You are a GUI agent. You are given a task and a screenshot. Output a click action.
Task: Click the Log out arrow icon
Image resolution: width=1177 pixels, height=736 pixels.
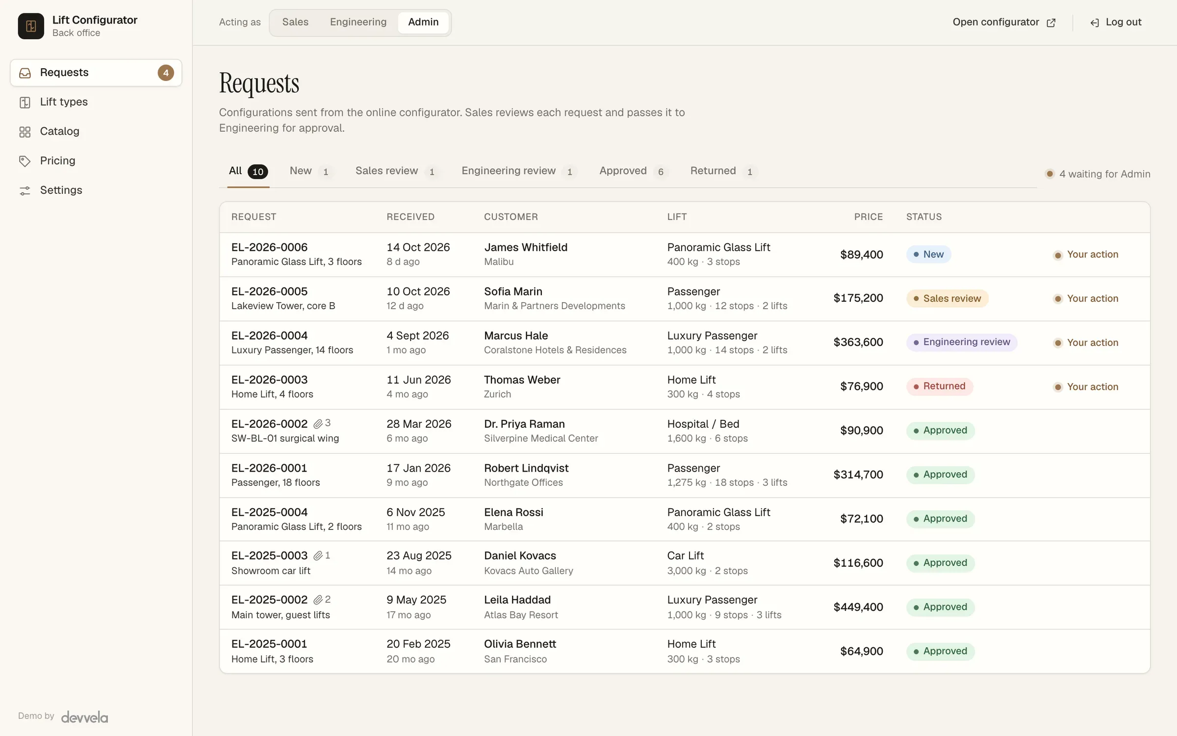click(x=1095, y=23)
